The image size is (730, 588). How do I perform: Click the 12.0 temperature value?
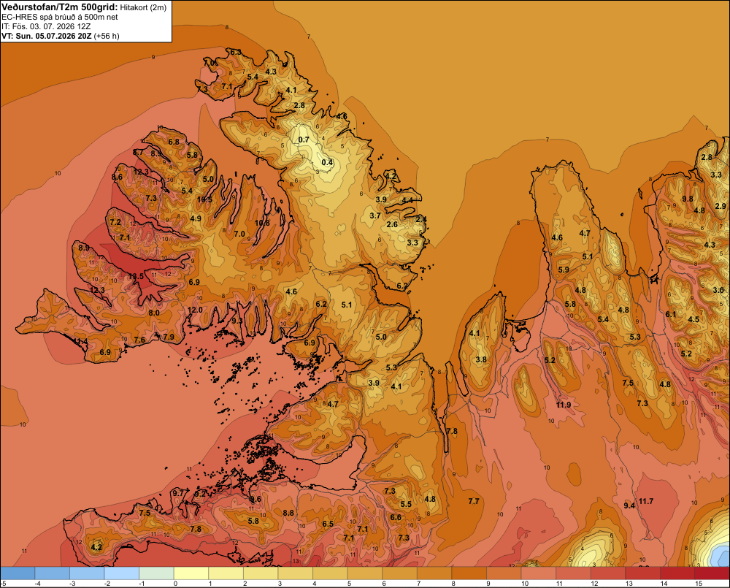point(195,310)
